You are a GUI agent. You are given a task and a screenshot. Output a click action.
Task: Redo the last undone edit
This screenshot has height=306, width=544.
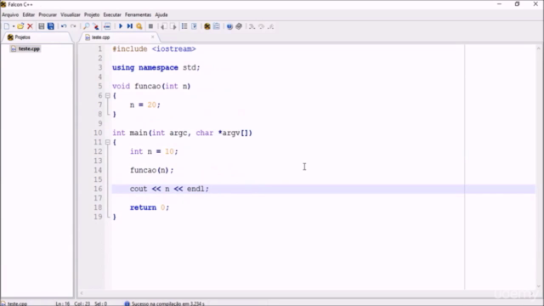[x=73, y=26]
